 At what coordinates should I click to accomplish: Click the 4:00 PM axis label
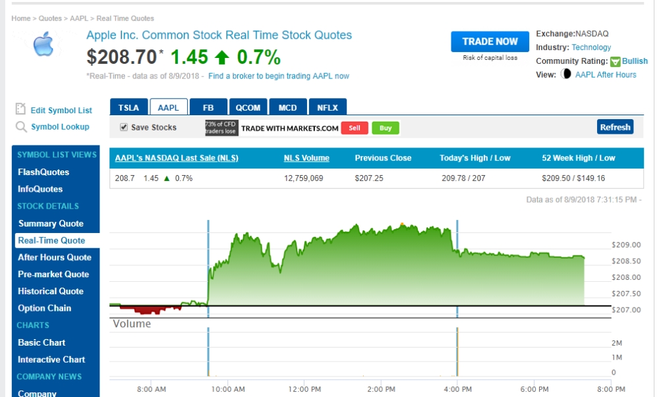tap(458, 390)
